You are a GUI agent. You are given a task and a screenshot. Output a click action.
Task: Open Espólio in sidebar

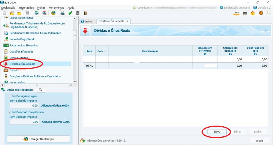[14, 70]
